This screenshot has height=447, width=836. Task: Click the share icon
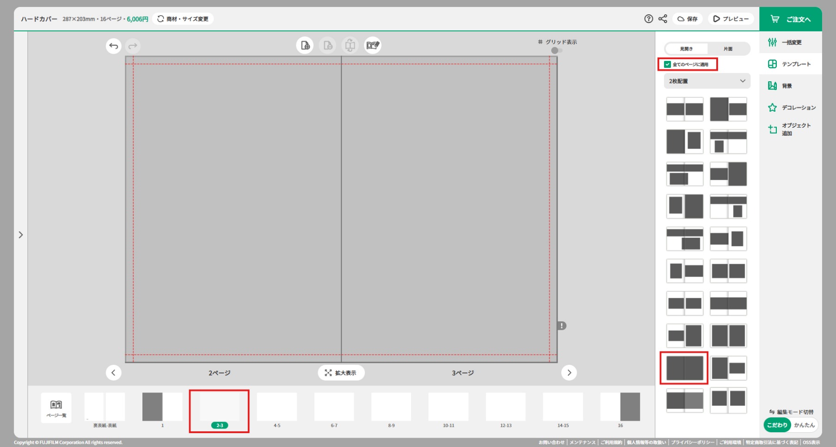coord(663,19)
